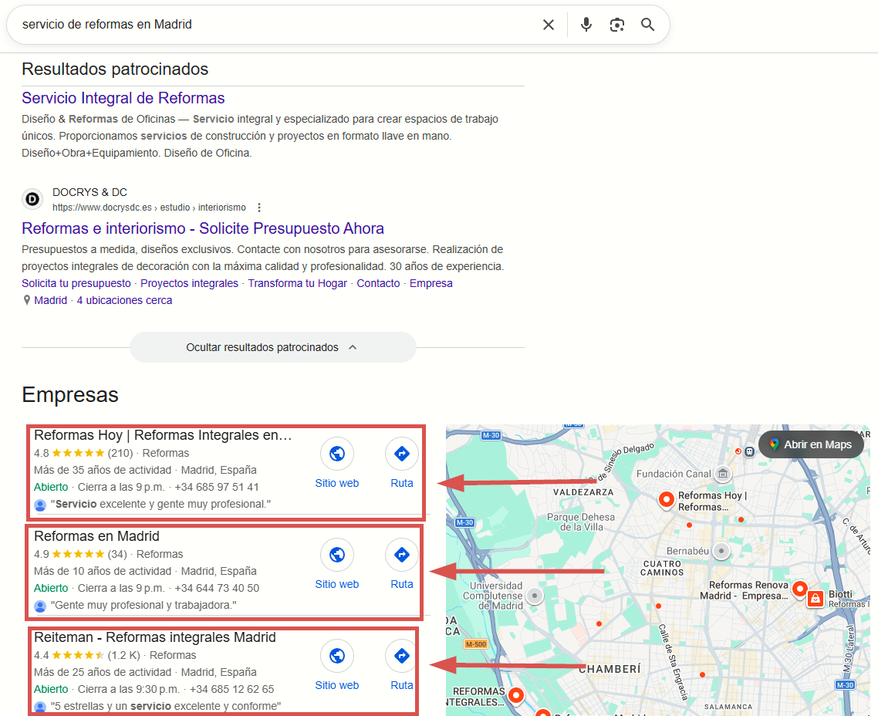The height and width of the screenshot is (716, 878).
Task: Clear the search query with the X icon
Action: [549, 24]
